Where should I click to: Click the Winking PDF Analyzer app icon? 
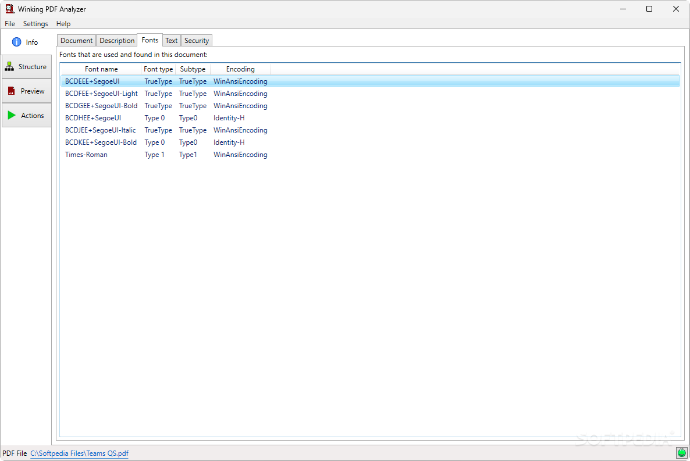pyautogui.click(x=10, y=9)
